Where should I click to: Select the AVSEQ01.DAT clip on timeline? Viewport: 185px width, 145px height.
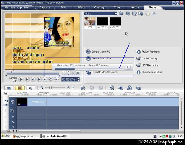tap(98, 102)
